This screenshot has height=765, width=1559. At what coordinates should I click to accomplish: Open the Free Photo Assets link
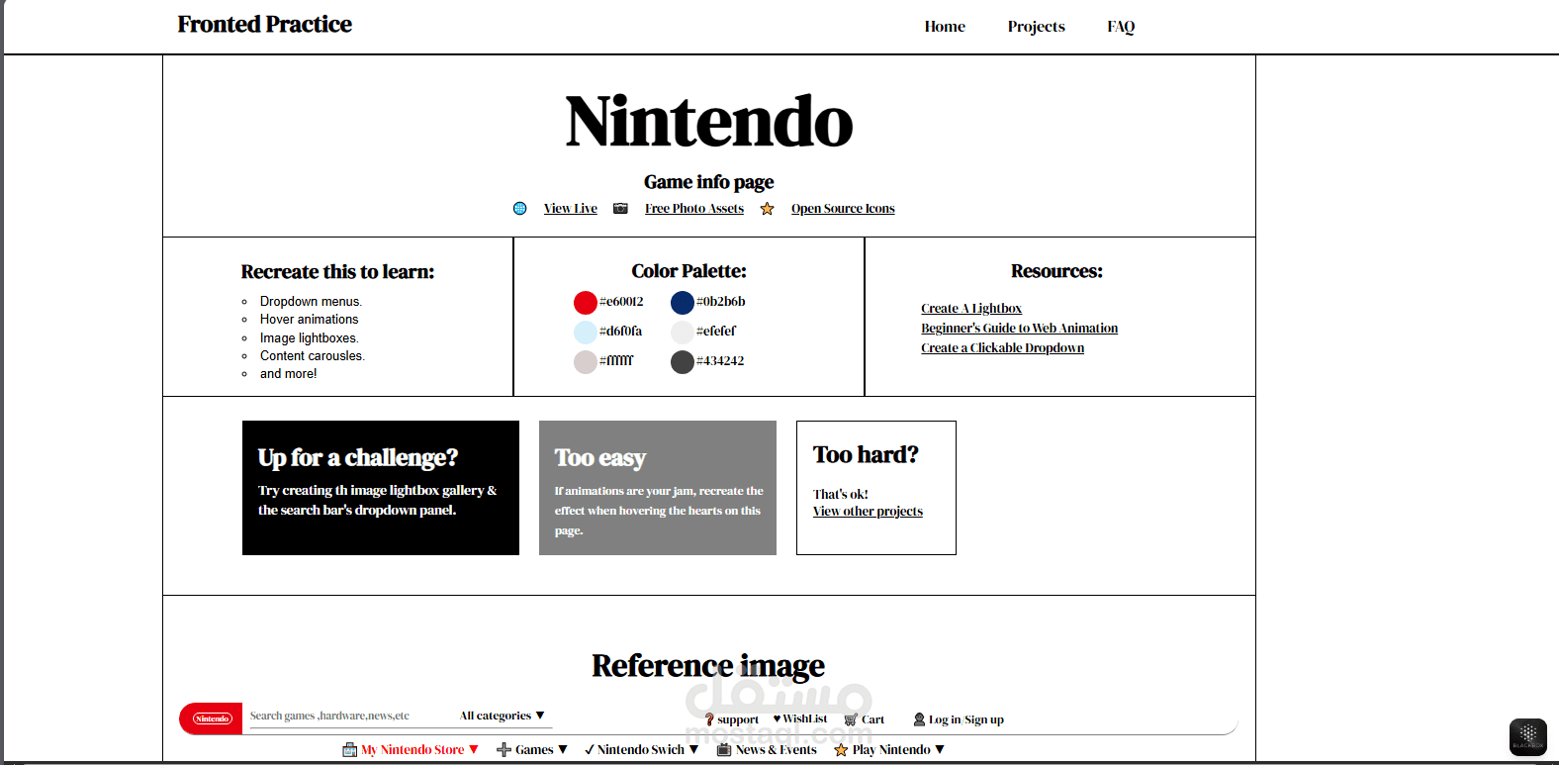click(694, 208)
